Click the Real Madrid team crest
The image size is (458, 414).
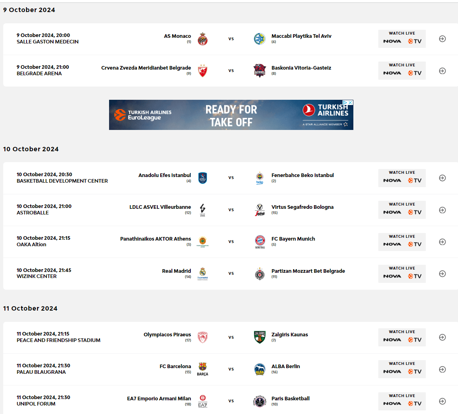(x=202, y=274)
